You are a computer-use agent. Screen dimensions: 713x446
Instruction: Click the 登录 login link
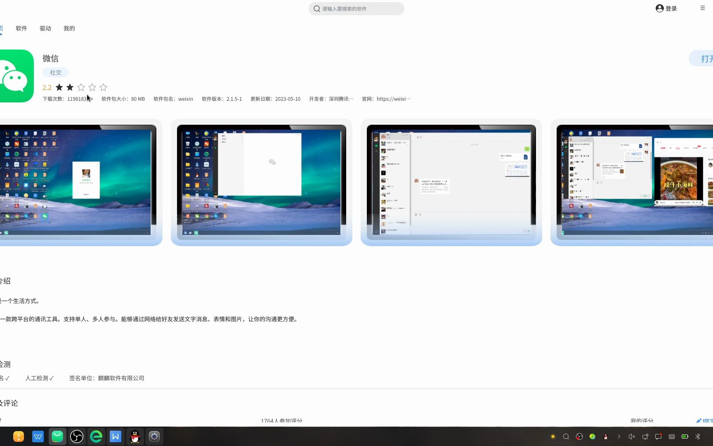(x=671, y=9)
